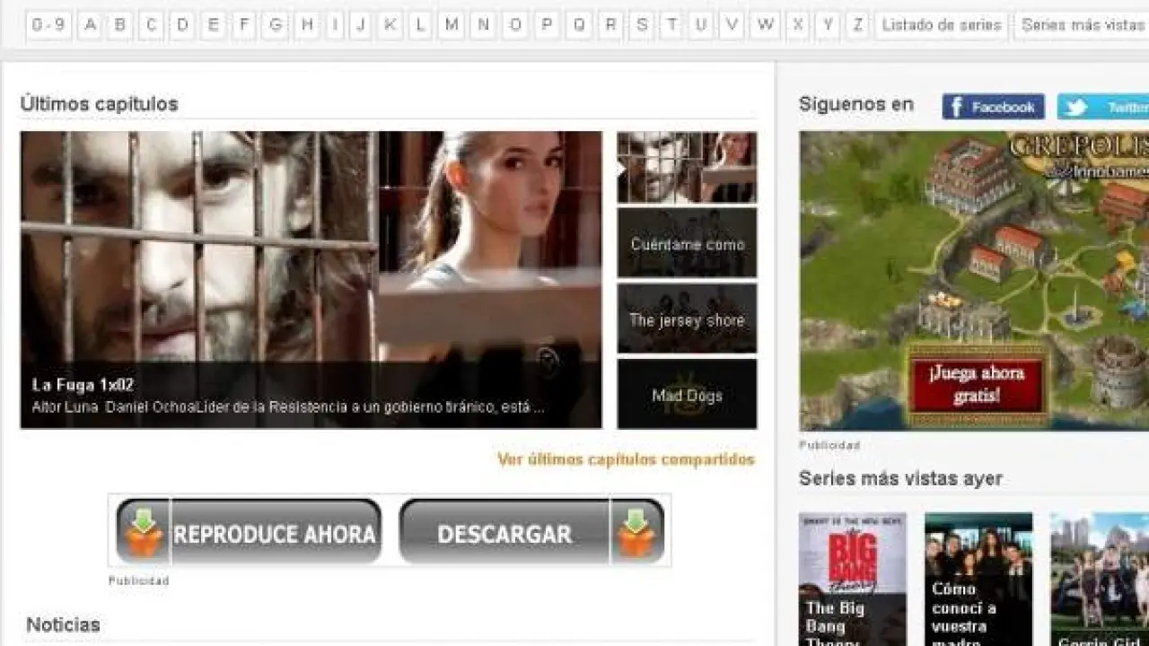The image size is (1149, 646).
Task: Select the Cuéntame como thumbnail
Action: point(687,243)
